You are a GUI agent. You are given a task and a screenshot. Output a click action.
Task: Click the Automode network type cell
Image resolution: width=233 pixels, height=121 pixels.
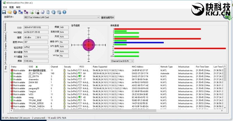[165, 73]
